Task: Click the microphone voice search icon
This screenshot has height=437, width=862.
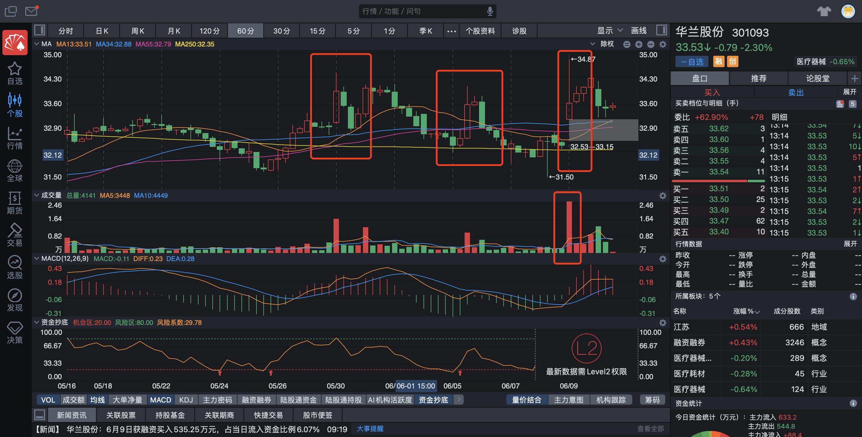Action: (x=490, y=11)
